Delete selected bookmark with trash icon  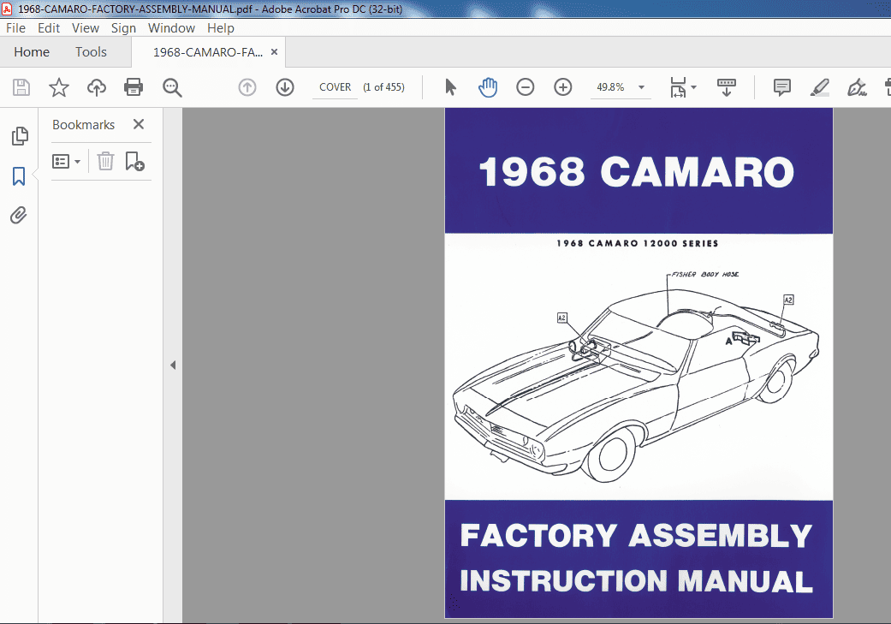(104, 160)
